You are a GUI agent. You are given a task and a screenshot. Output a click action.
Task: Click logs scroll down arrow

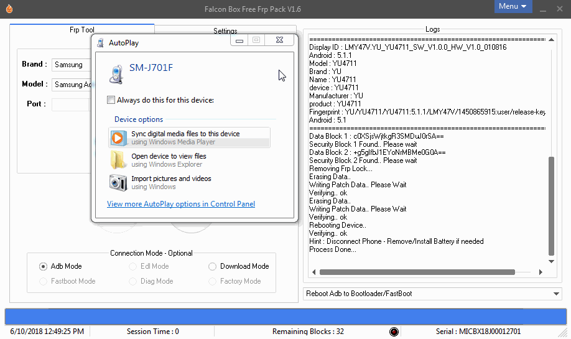[551, 261]
